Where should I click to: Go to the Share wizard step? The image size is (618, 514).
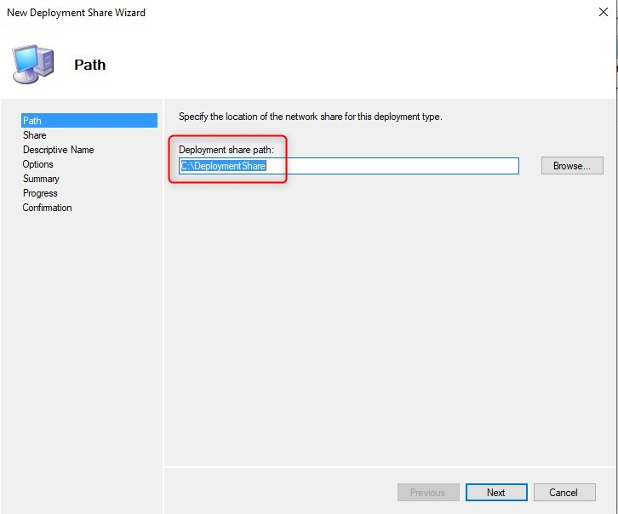pos(34,135)
